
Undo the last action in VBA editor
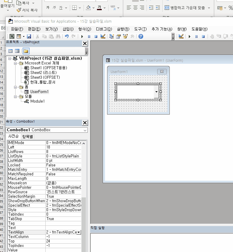coord(67,36)
